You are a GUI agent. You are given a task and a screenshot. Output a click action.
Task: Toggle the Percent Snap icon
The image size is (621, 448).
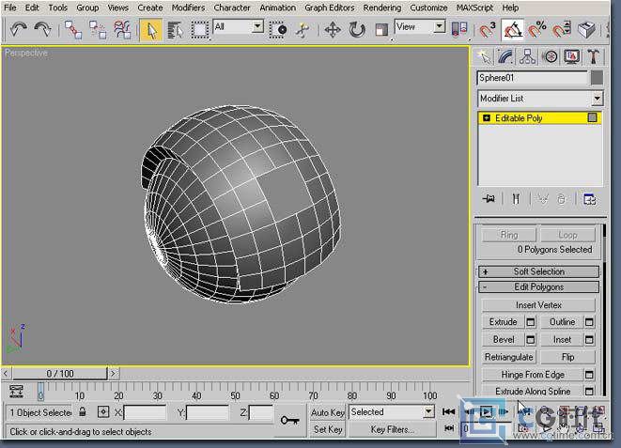point(537,30)
